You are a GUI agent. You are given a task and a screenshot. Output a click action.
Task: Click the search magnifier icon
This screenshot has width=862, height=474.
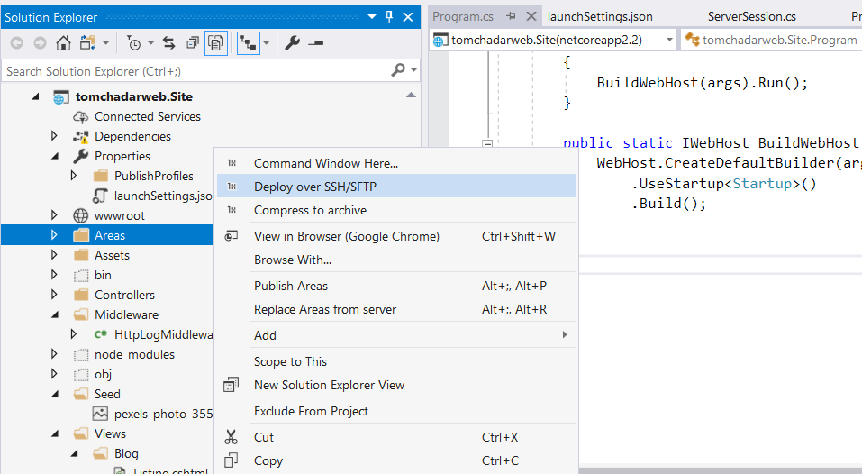pyautogui.click(x=397, y=69)
